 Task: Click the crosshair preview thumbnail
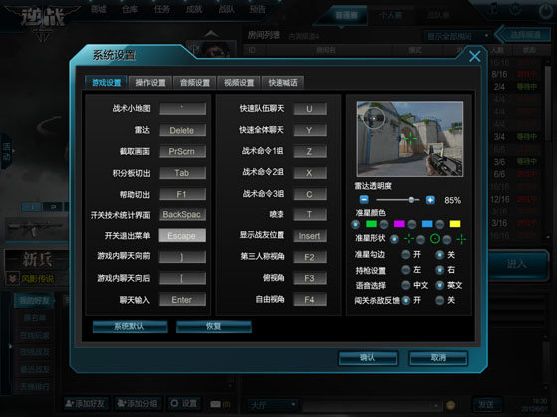[410, 139]
